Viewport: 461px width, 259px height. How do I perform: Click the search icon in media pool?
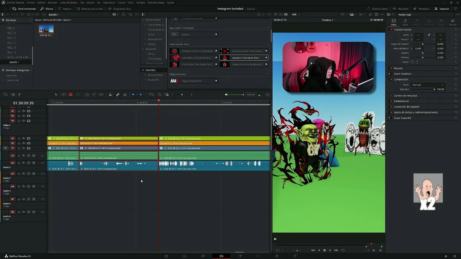(124, 14)
